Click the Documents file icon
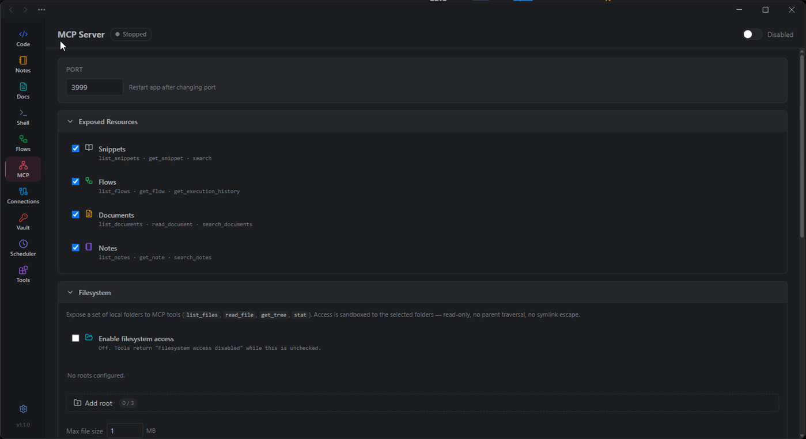The width and height of the screenshot is (806, 439). pyautogui.click(x=89, y=214)
